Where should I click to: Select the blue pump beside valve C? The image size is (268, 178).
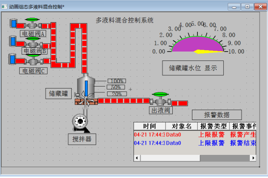[12, 59]
